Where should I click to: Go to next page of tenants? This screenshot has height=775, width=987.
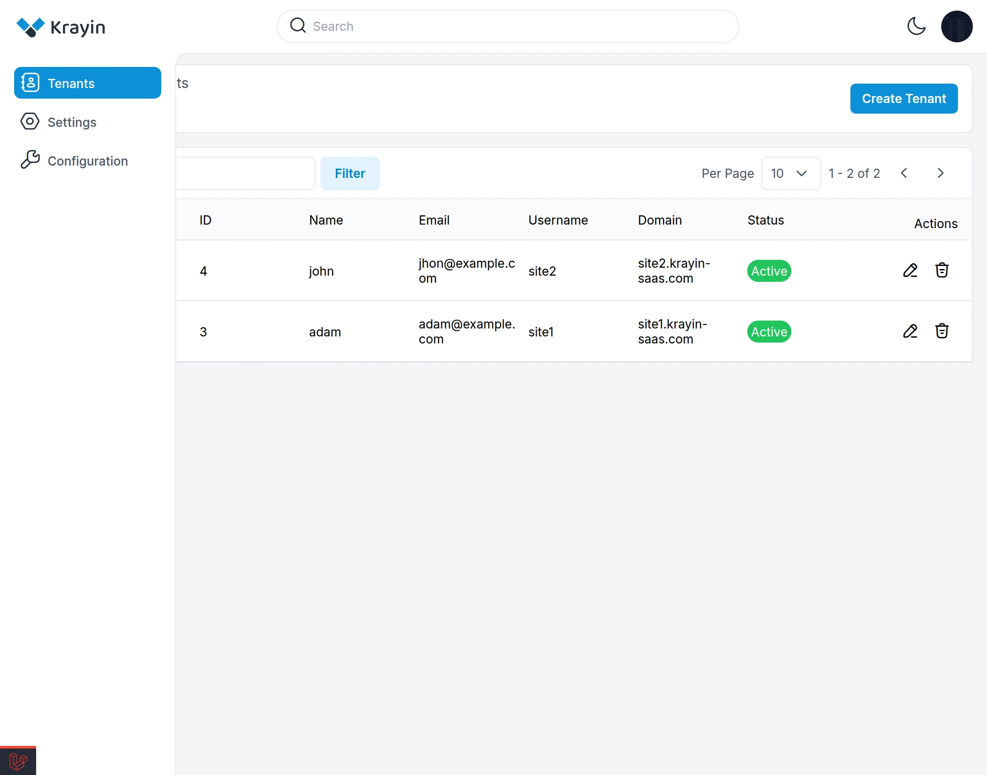pos(940,173)
